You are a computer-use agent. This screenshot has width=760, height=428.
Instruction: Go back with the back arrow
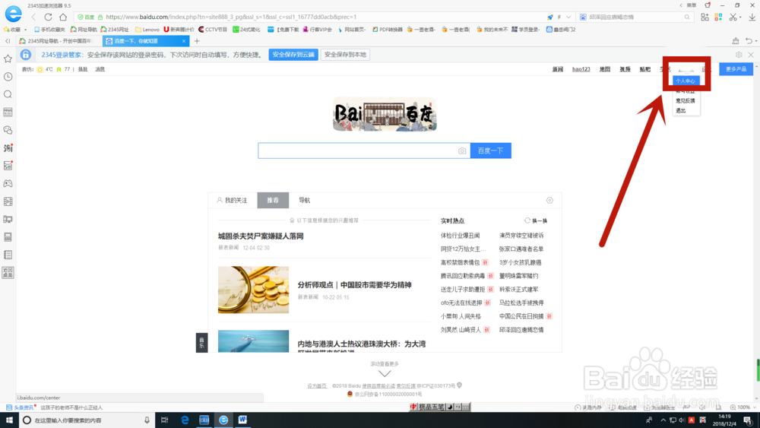33,17
